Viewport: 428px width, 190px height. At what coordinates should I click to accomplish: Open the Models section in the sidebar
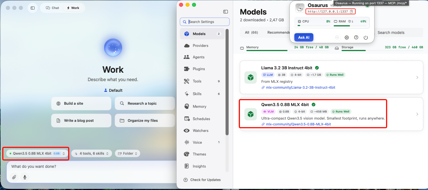(x=202, y=34)
